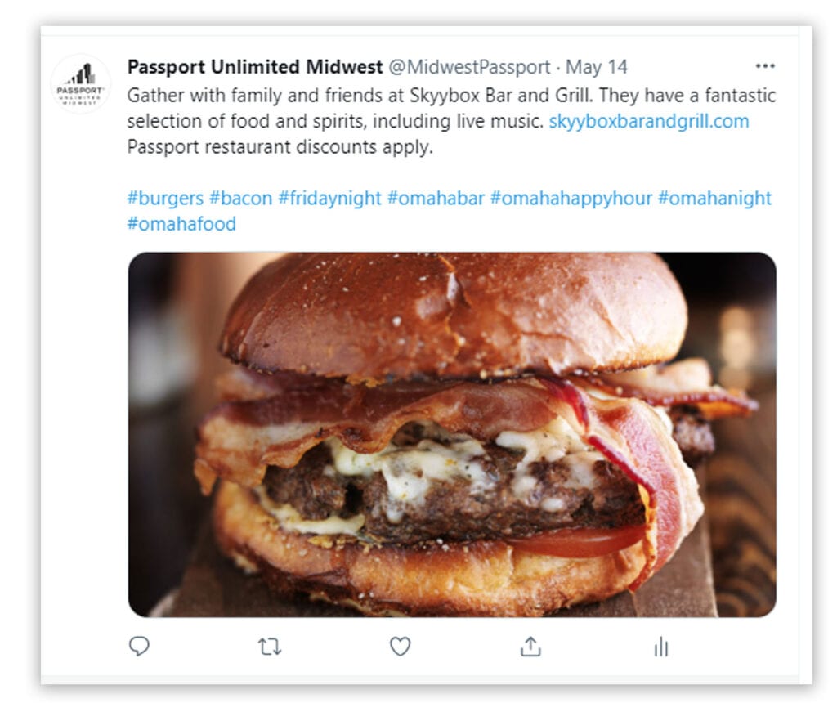Select the #burgers hashtag
The image size is (837, 703).
click(165, 198)
